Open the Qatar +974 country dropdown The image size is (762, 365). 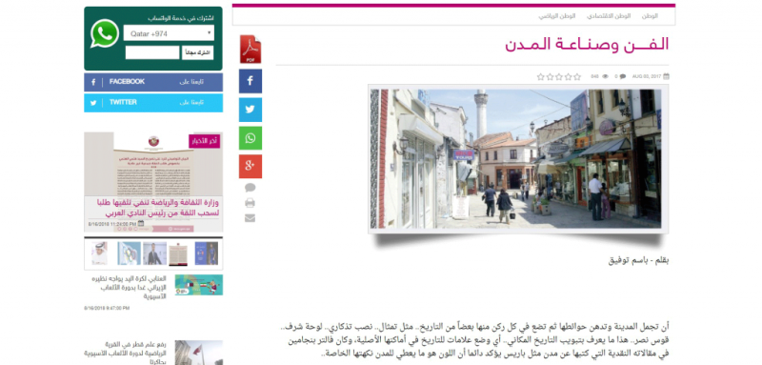[x=169, y=33]
